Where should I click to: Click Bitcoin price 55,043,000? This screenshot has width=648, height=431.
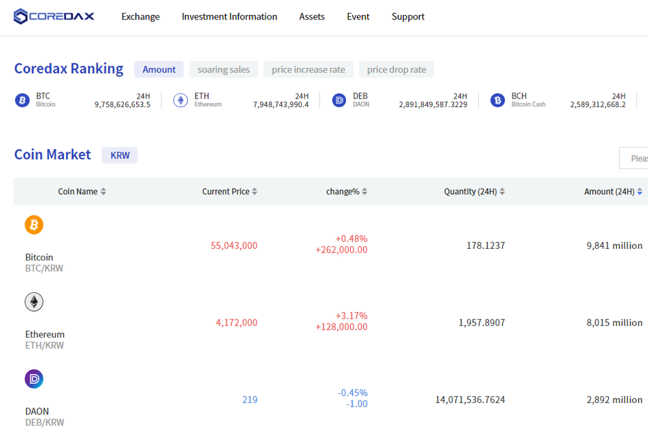234,246
